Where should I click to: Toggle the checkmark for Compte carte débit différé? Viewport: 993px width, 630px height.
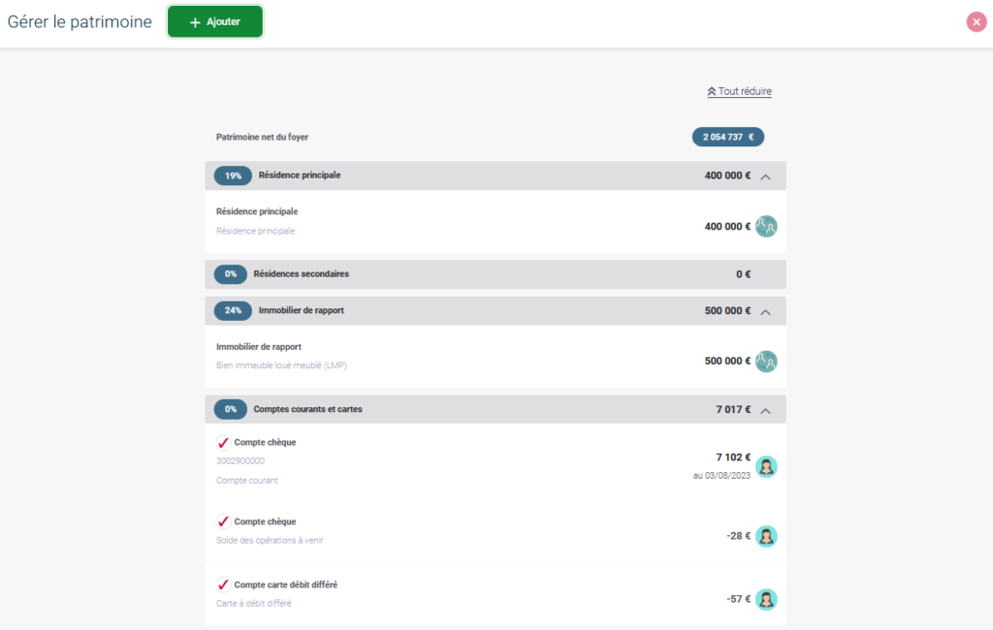click(223, 584)
